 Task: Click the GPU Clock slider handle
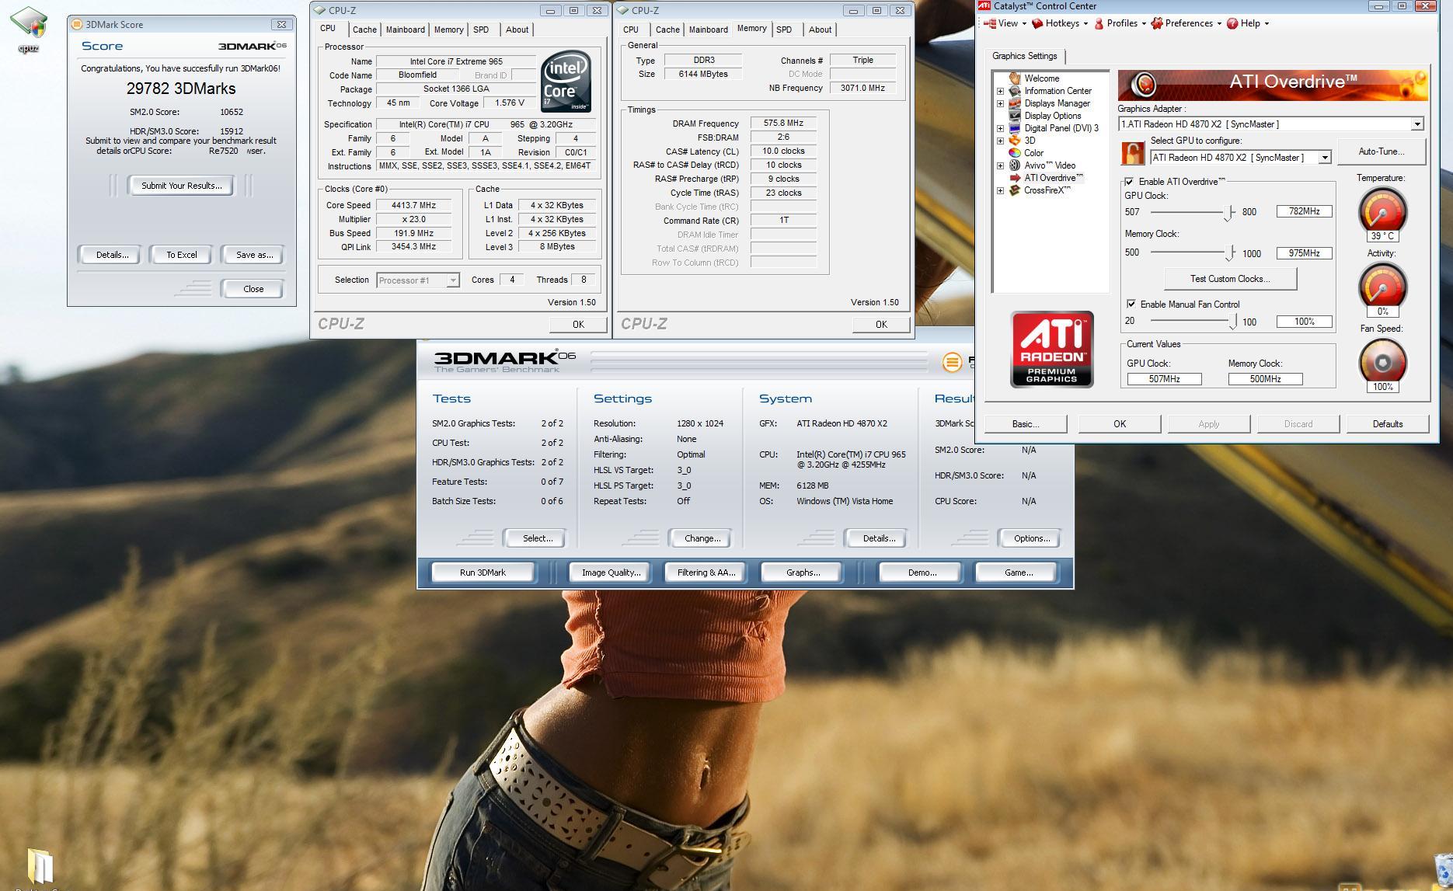[x=1229, y=213]
